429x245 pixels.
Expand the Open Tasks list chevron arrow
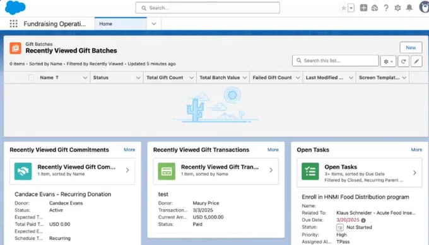(x=414, y=173)
